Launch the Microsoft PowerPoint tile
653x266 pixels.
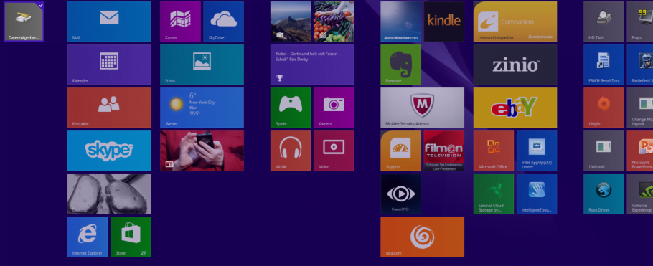point(640,151)
